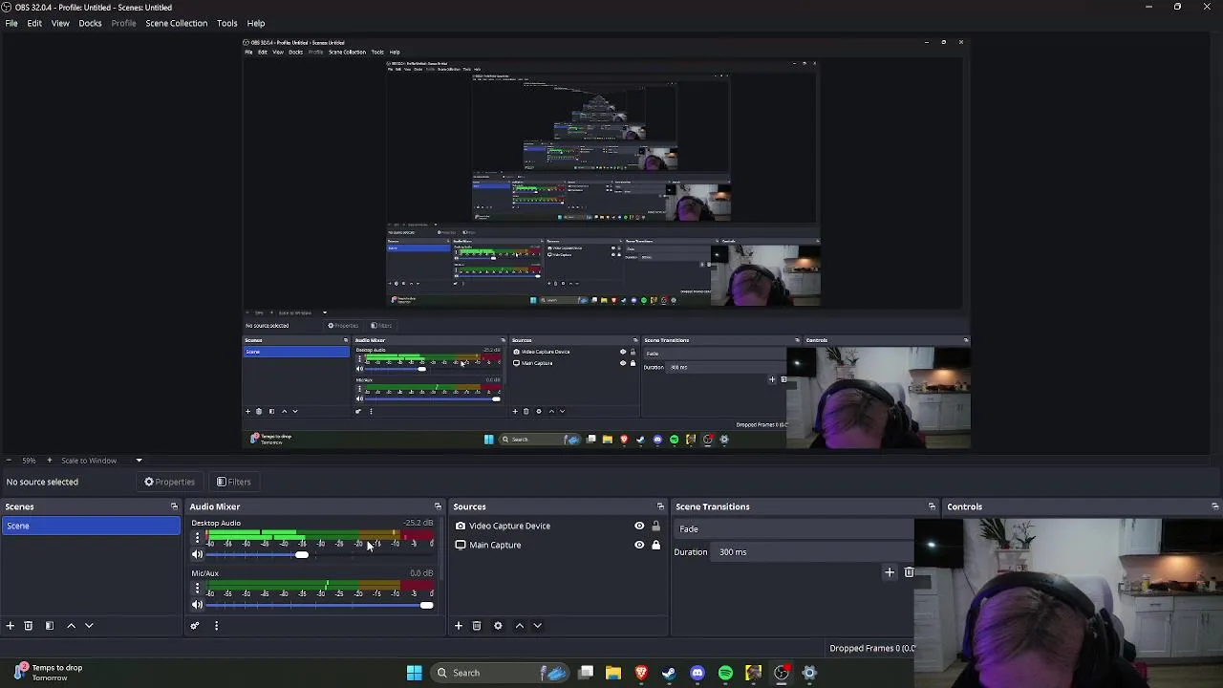Toggle lock on Main Capture source

coord(655,545)
